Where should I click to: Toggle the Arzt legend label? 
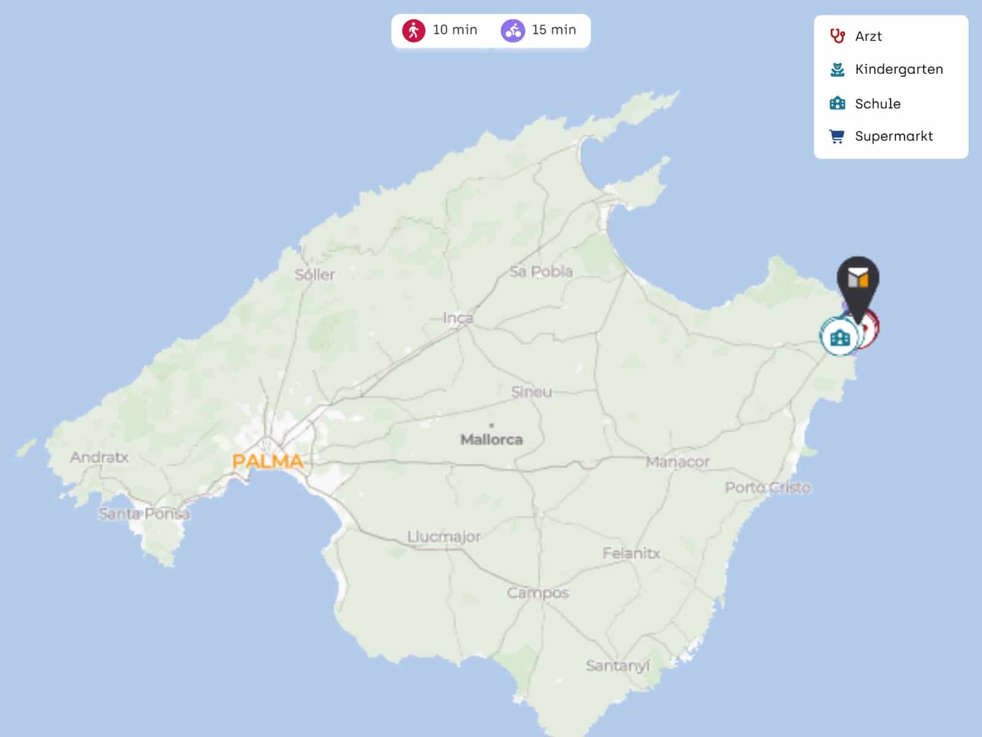point(868,36)
